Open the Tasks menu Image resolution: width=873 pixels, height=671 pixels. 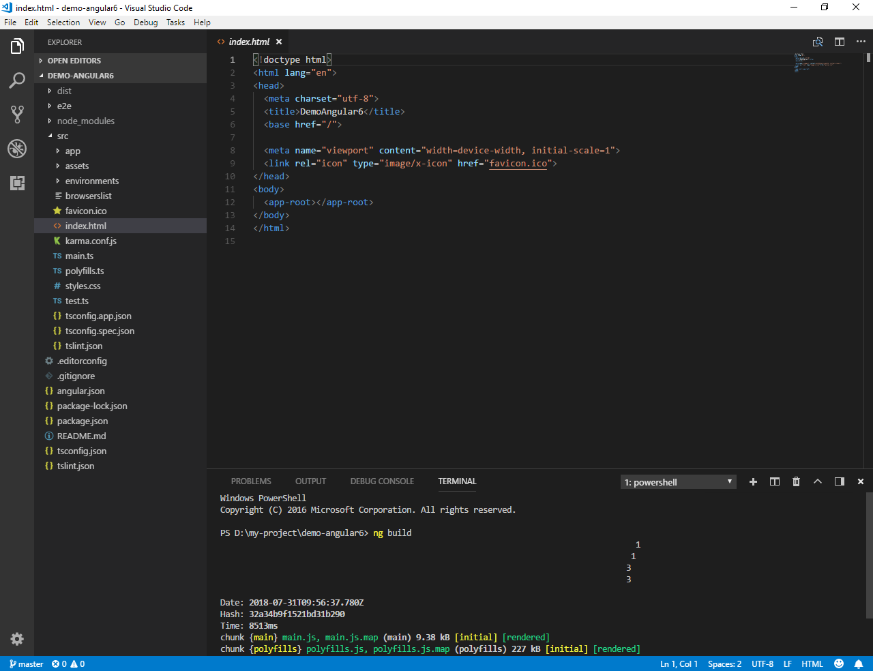pos(175,23)
